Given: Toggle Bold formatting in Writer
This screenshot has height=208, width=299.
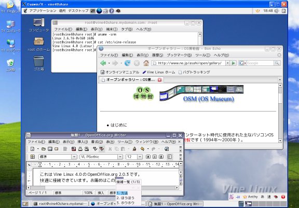Looking at the screenshot, I should pos(148,157).
